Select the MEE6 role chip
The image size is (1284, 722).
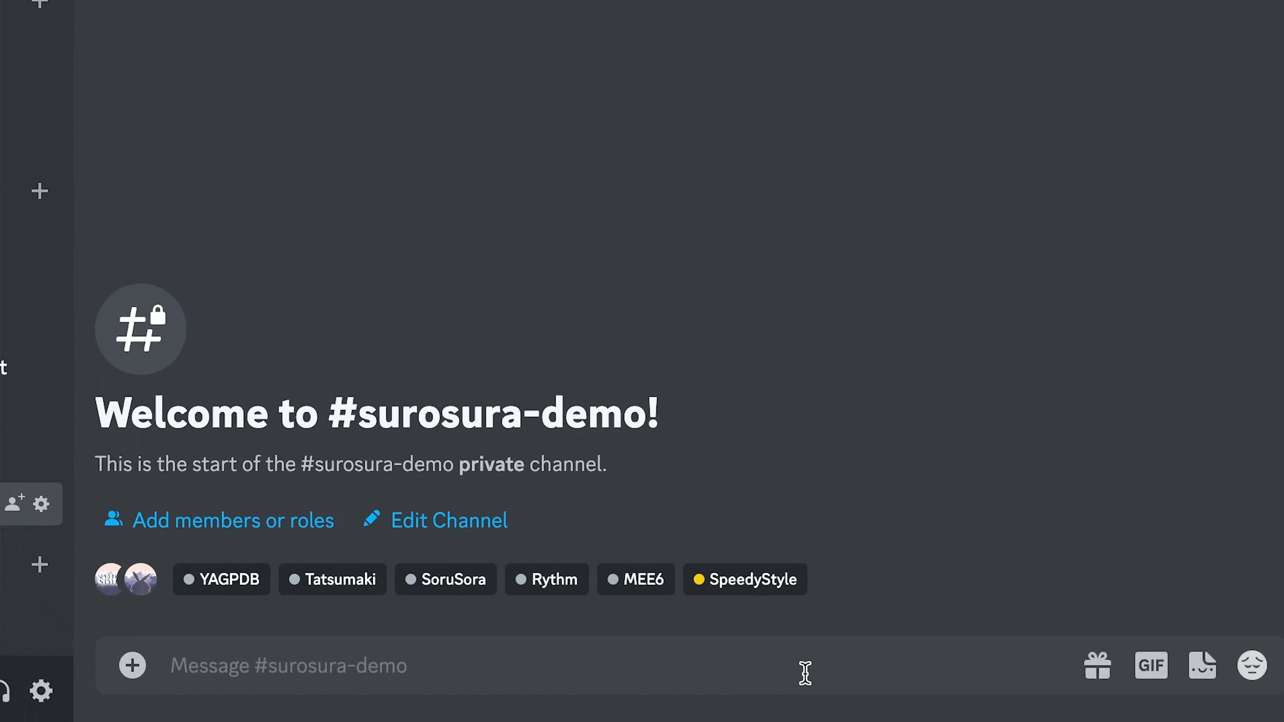click(636, 579)
